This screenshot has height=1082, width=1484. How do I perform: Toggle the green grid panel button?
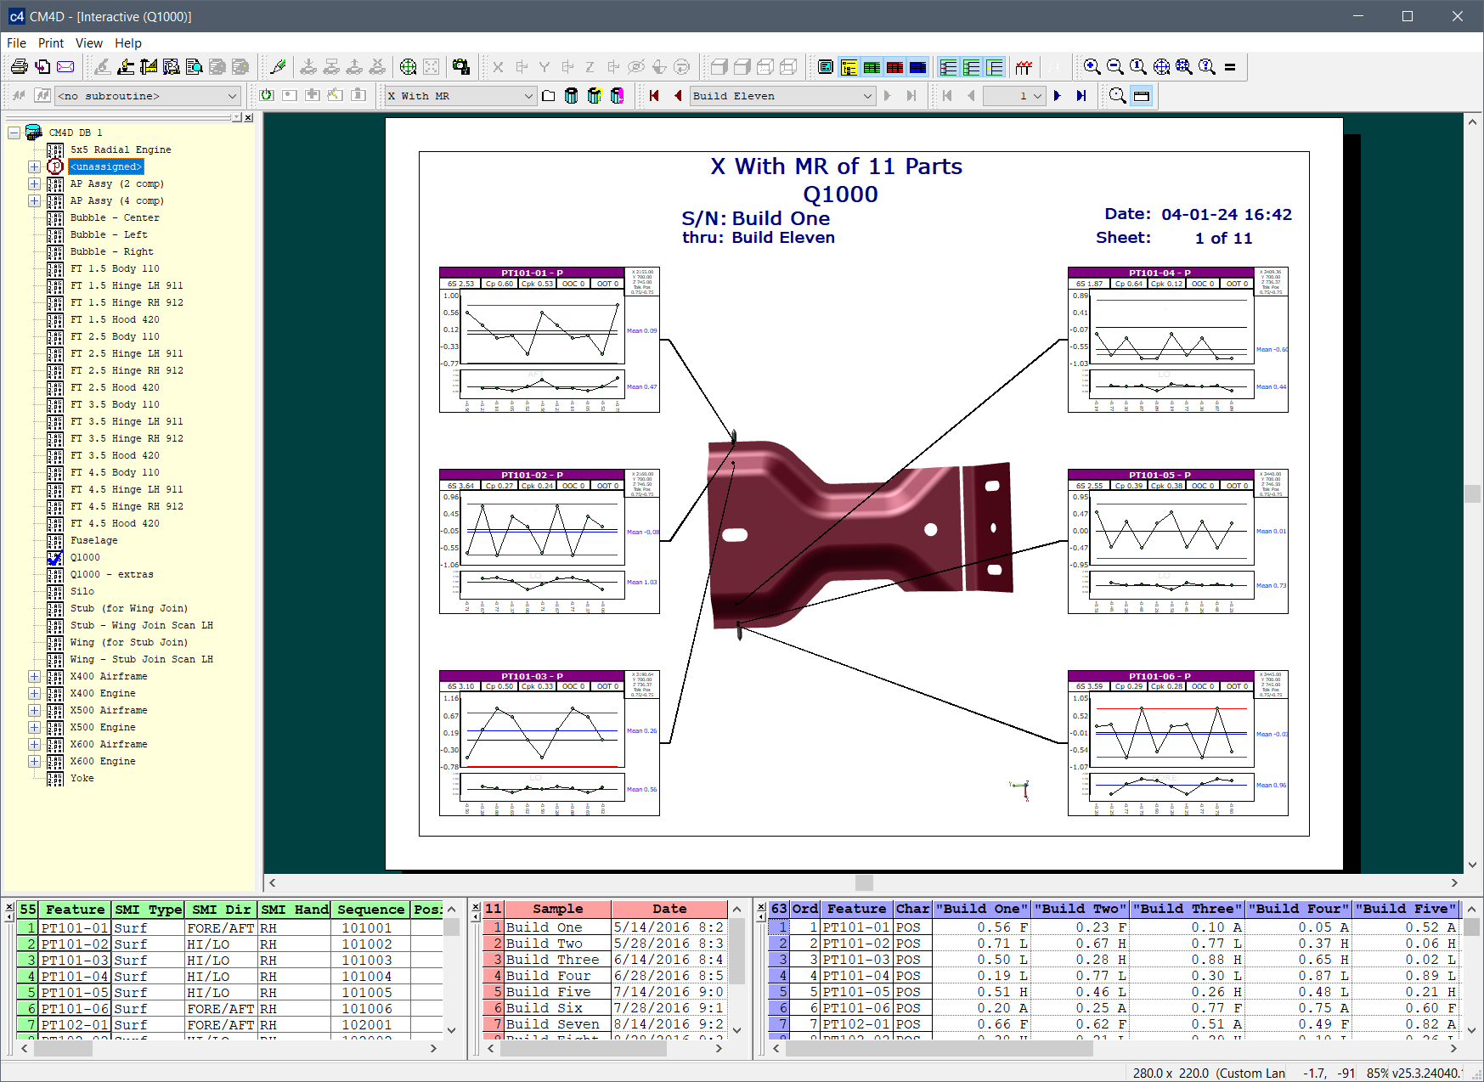point(872,67)
